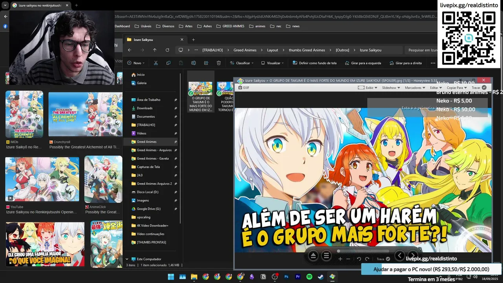Open the Visualizar view dropdown
The width and height of the screenshot is (503, 283).
click(272, 63)
